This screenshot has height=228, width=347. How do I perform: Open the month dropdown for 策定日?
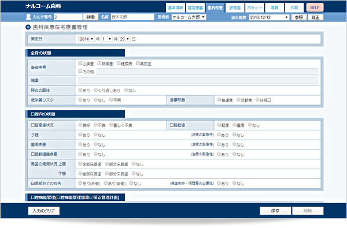tap(106, 39)
